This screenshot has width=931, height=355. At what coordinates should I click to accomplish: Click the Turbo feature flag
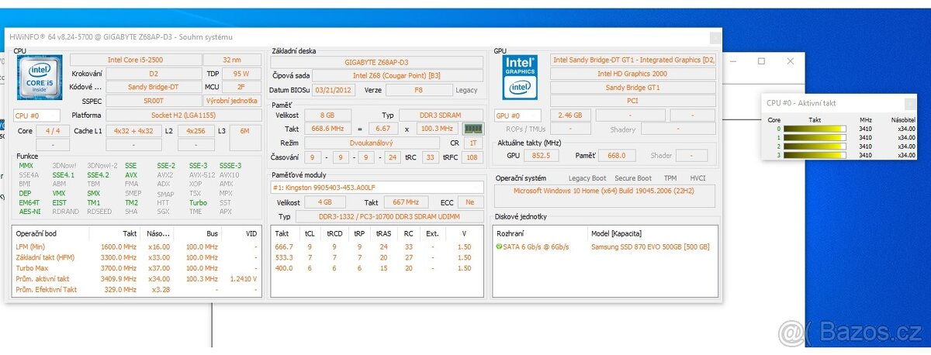[198, 202]
